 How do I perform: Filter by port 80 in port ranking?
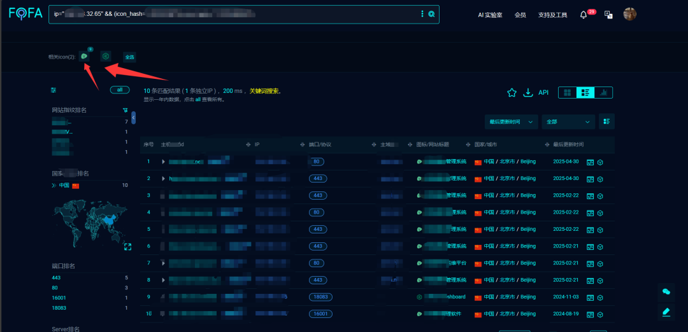tap(55, 287)
